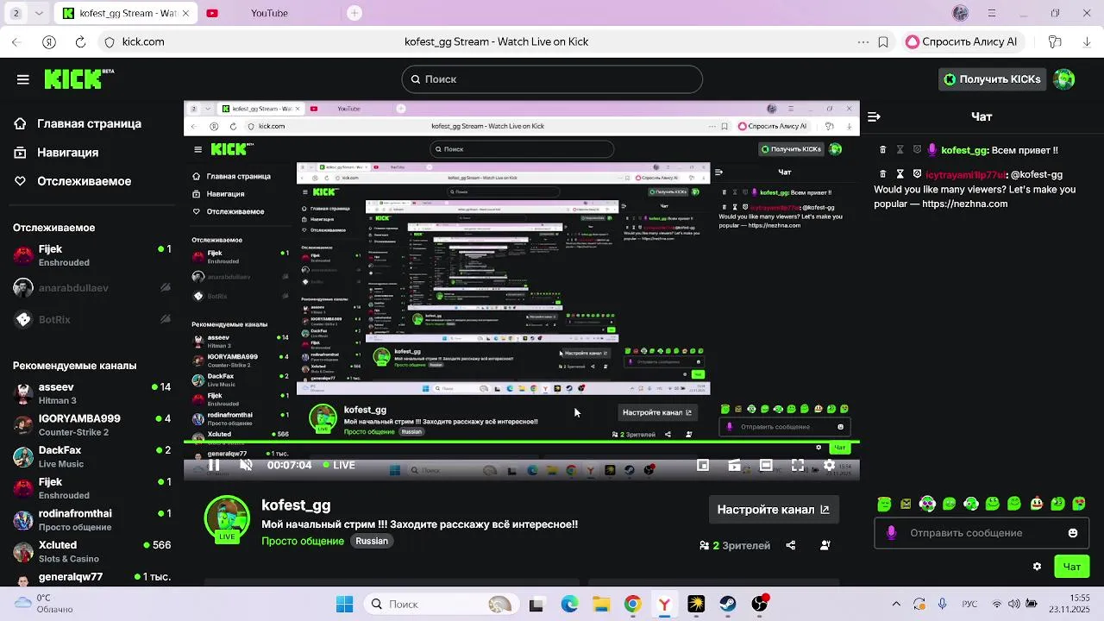
Task: Show hidden system tray icons
Action: tap(895, 605)
